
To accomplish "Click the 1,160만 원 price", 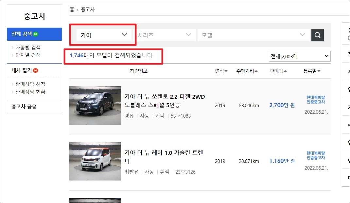I will point(282,161).
